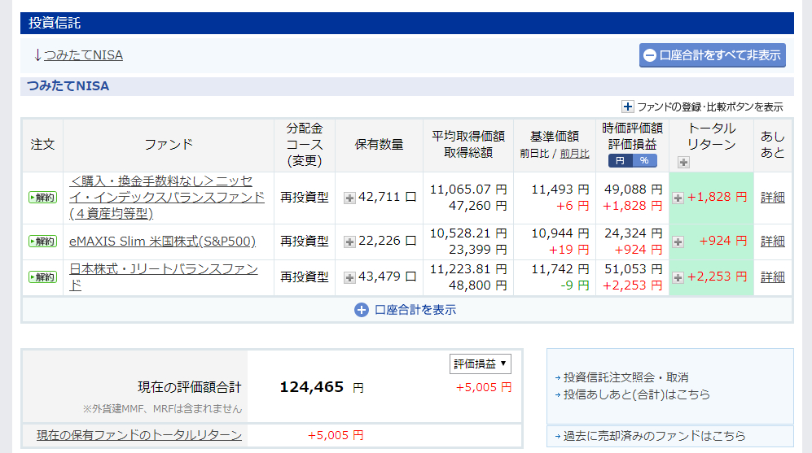Open 詳細 for eMAXIS Slim row
Image resolution: width=812 pixels, height=453 pixels.
pos(772,242)
